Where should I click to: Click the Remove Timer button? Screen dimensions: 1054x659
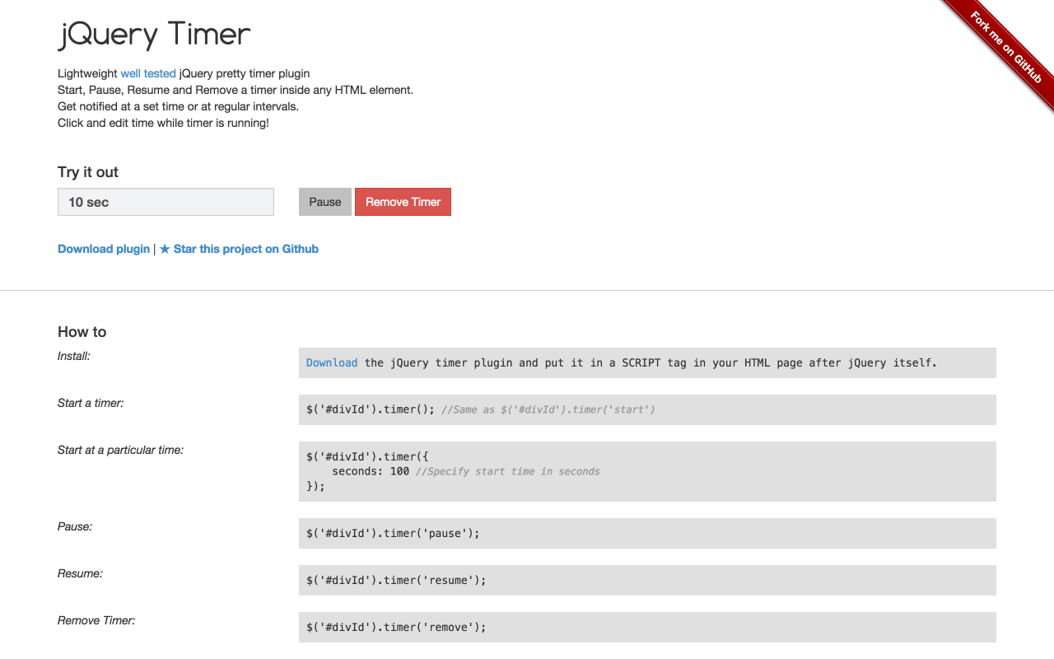(403, 201)
